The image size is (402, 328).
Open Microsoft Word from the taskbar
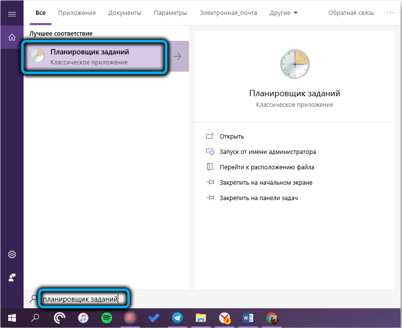[248, 318]
